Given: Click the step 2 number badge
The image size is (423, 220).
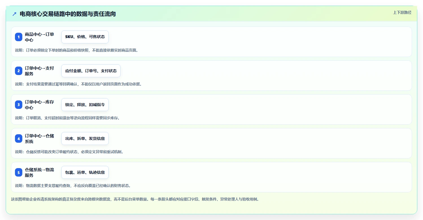Looking at the screenshot, I should 19,71.
